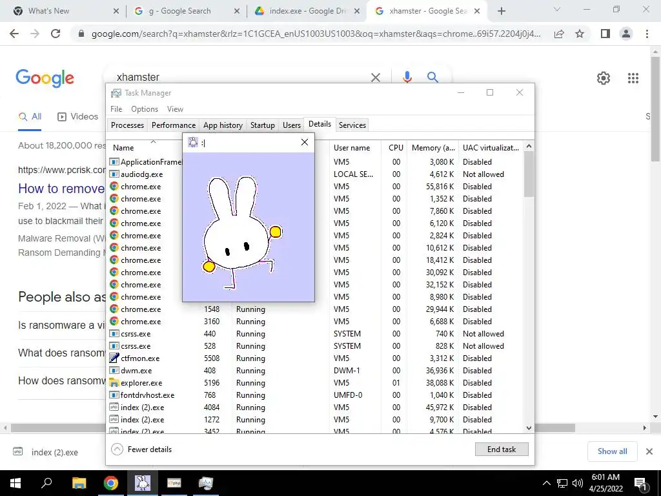The image size is (661, 496).
Task: Close the bunny popup window
Action: point(305,142)
